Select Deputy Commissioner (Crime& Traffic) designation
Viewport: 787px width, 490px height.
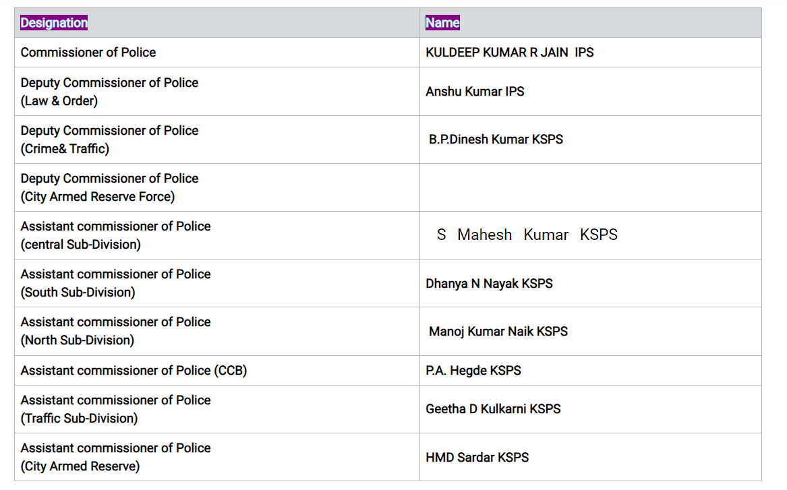click(x=109, y=140)
